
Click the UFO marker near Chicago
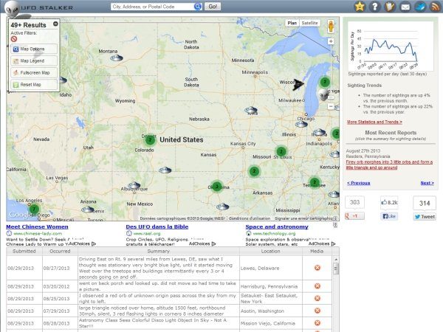(302, 124)
